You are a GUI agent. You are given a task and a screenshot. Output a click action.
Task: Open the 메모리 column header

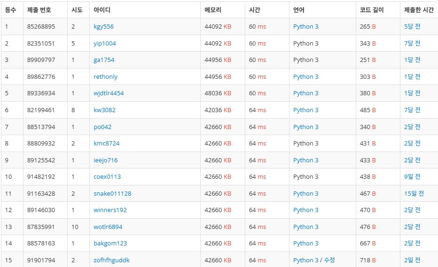pos(213,10)
